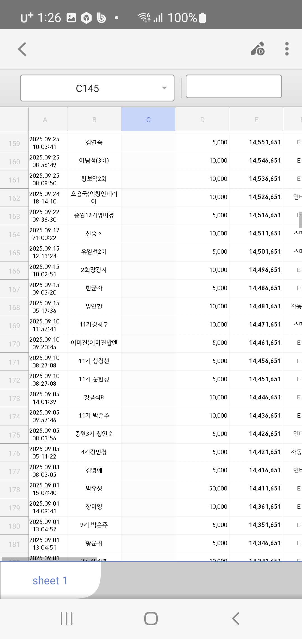Select cell containing 박우성
The image size is (302, 639).
(94, 488)
